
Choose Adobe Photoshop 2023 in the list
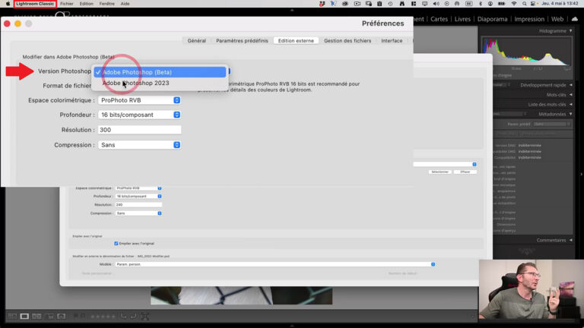tap(160, 83)
